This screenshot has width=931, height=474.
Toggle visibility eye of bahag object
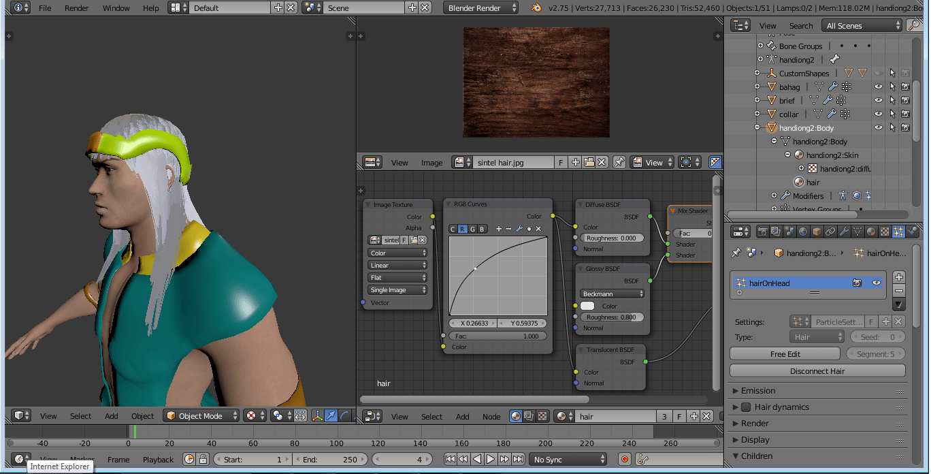(x=879, y=86)
